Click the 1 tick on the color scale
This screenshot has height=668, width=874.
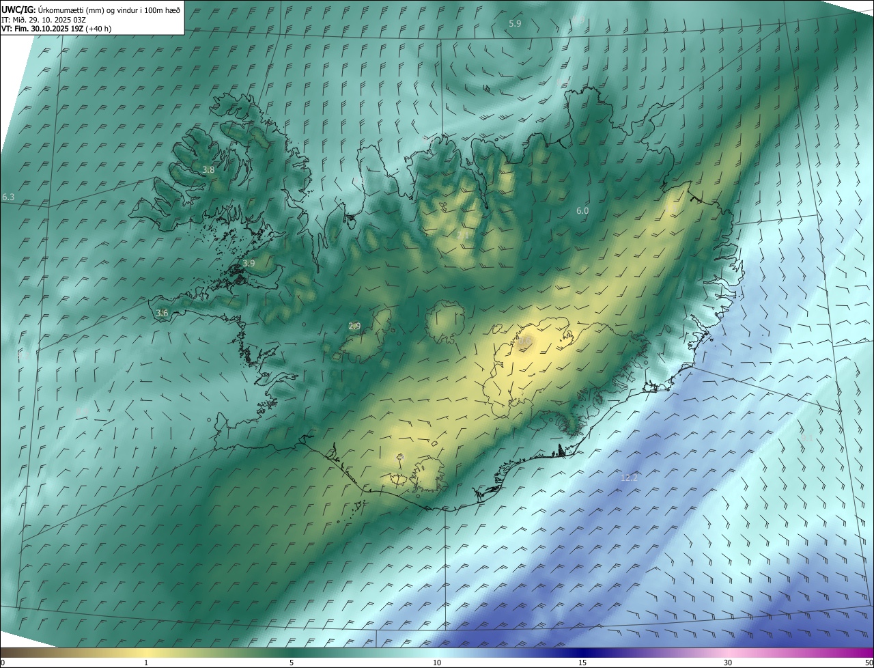pyautogui.click(x=146, y=663)
